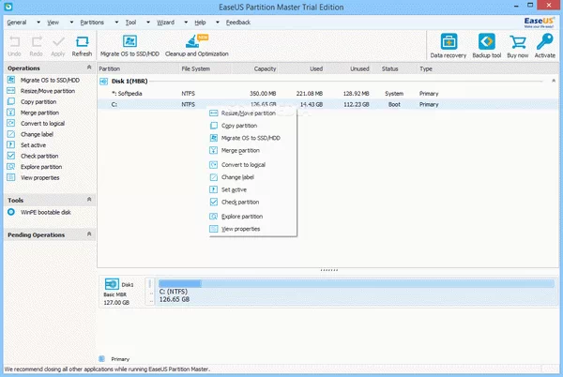
Task: Select Resize/Move partition in Operations sidebar
Action: click(x=48, y=91)
